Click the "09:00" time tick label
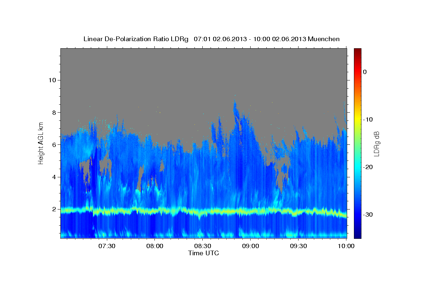This screenshot has height=286, width=429. [250, 246]
